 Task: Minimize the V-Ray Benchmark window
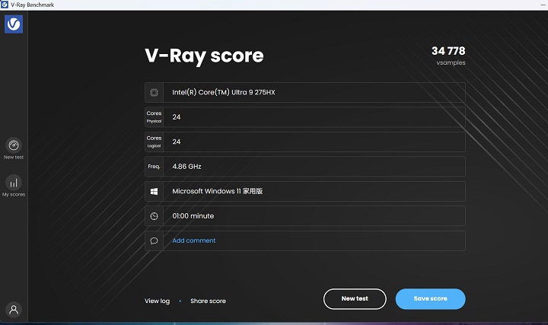543,5
